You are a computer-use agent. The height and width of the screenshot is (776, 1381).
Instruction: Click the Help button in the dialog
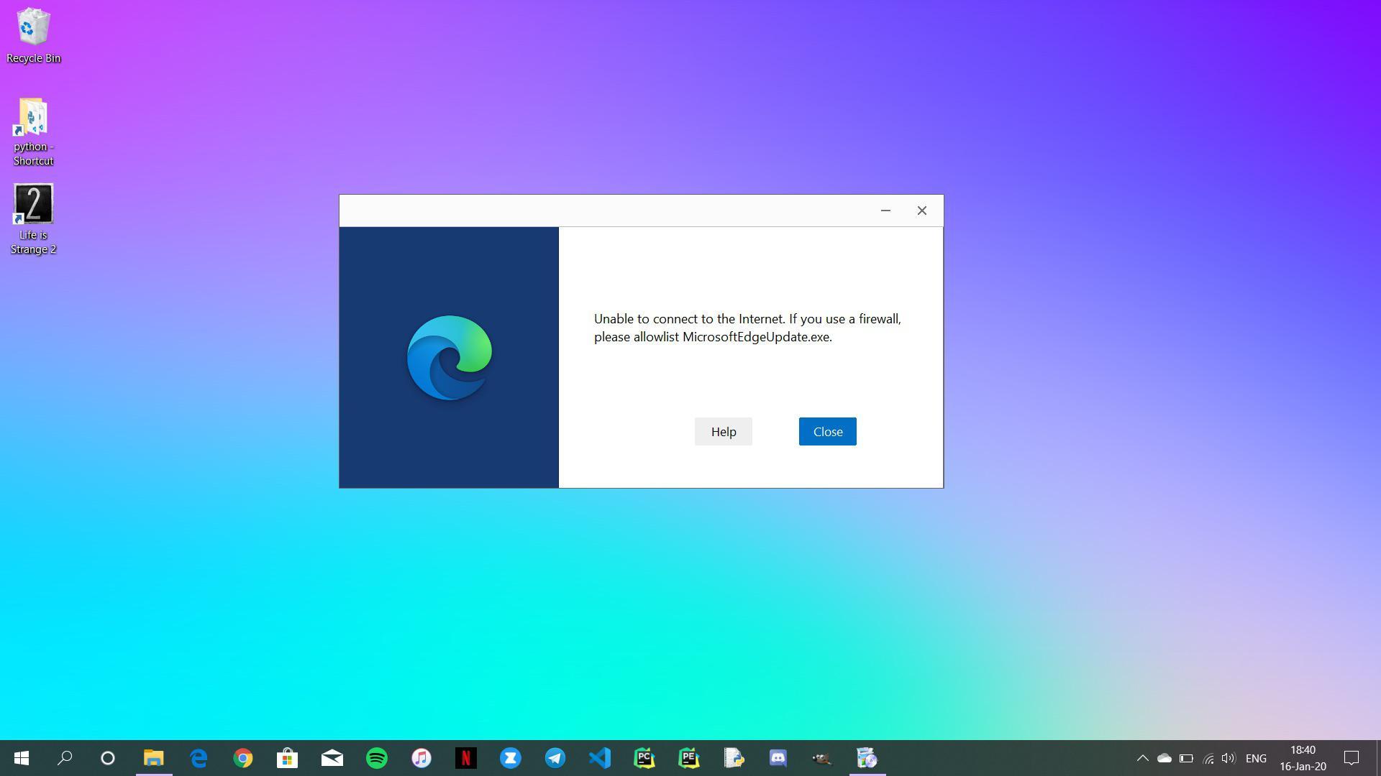[723, 432]
